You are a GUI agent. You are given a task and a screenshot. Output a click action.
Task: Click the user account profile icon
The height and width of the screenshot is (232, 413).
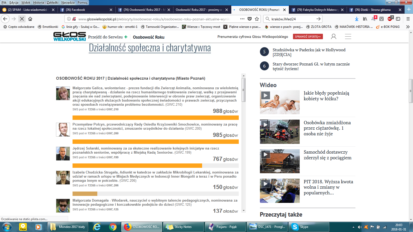click(x=333, y=37)
